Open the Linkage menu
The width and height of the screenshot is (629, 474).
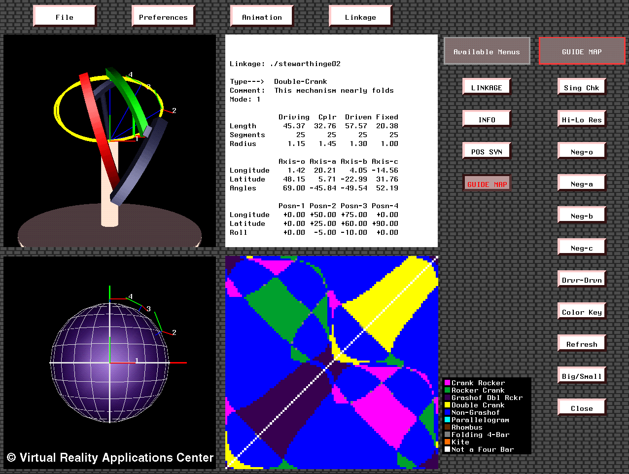click(x=360, y=16)
